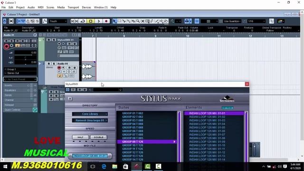This screenshot has height=171, width=304.
Task: Open Microsoft Store from the taskbar
Action: click(125, 166)
